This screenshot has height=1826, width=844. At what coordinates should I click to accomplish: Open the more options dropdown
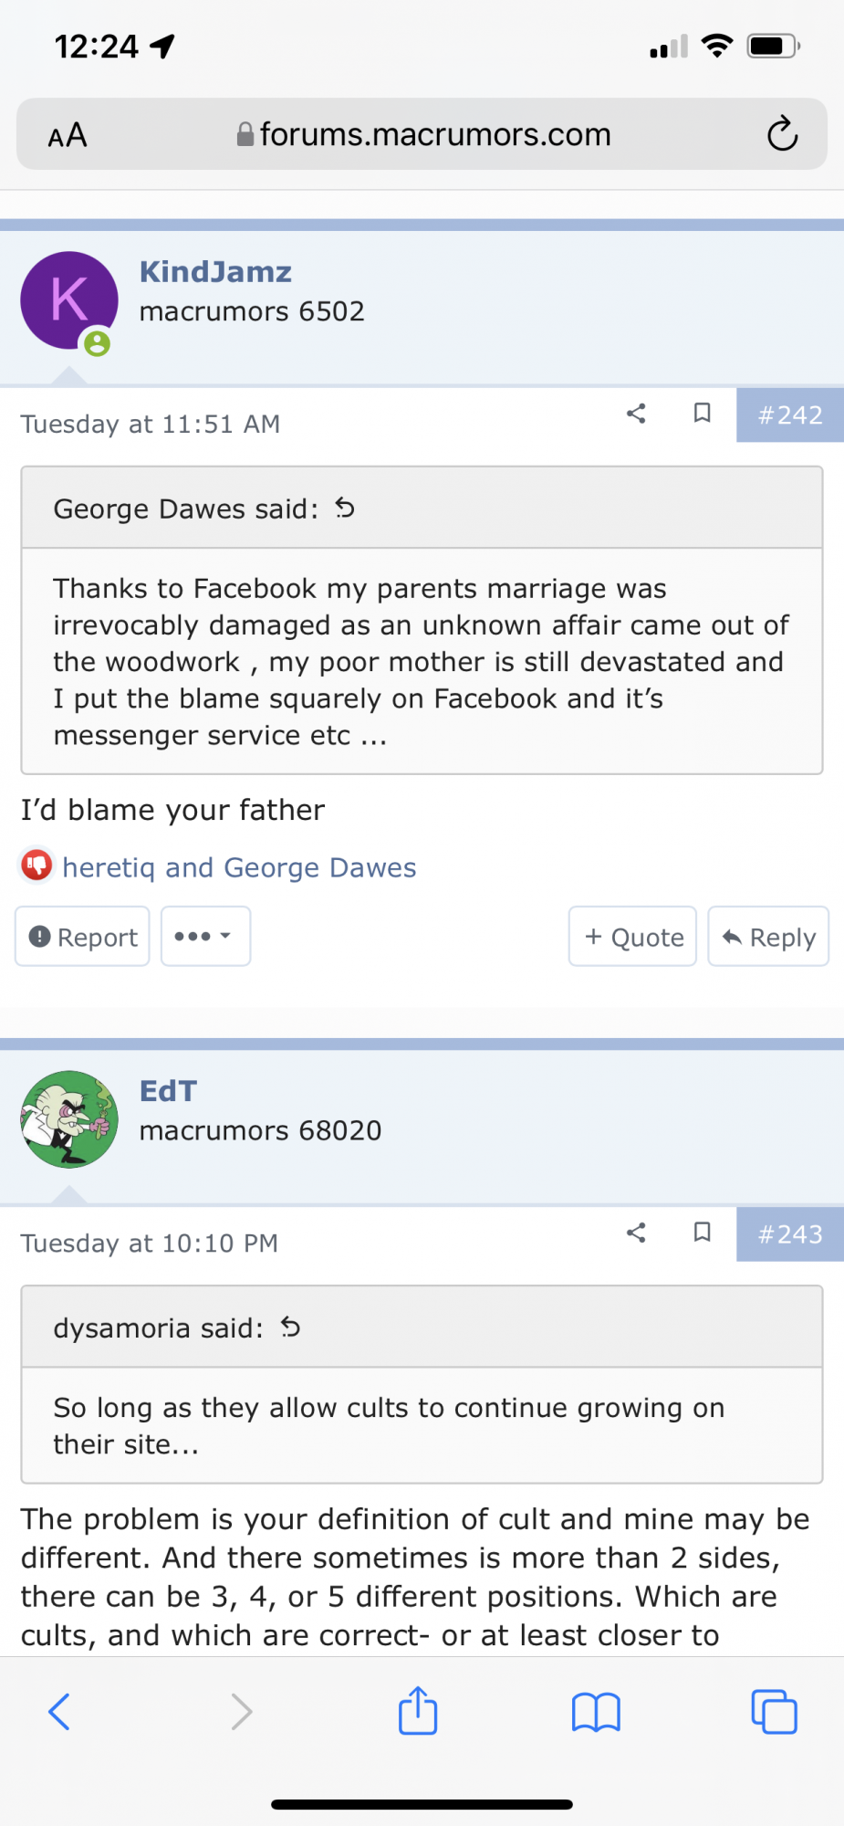[205, 936]
